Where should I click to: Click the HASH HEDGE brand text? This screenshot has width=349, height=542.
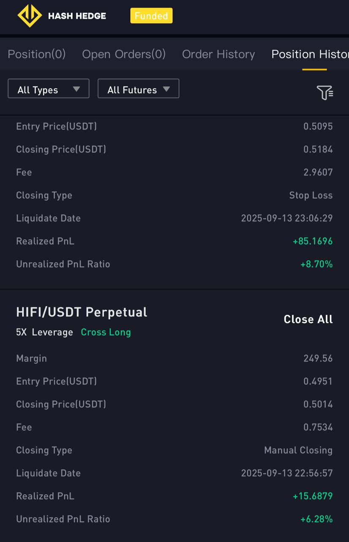click(x=77, y=16)
